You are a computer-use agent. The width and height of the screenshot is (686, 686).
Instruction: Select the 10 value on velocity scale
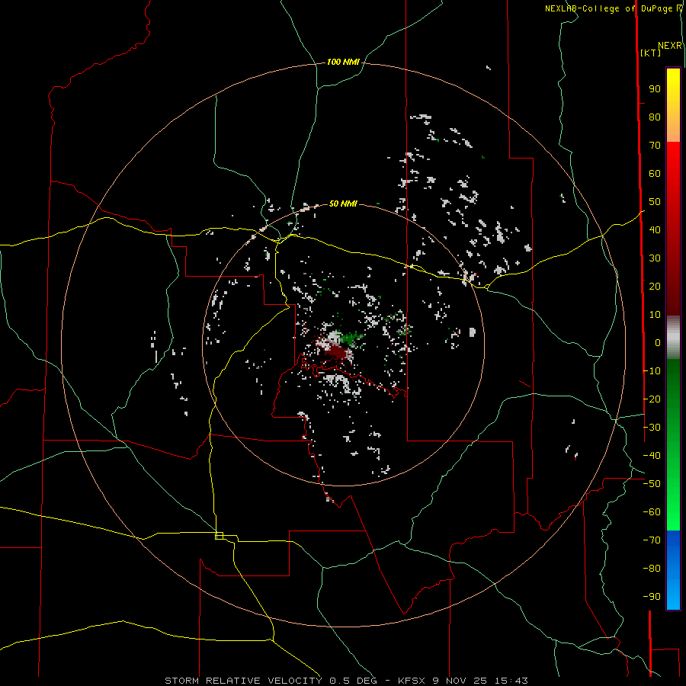pyautogui.click(x=655, y=315)
